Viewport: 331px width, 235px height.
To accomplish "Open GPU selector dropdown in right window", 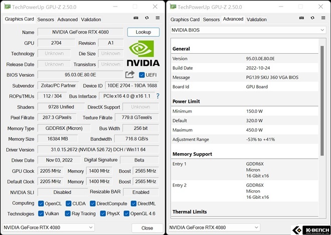I will (214, 227).
